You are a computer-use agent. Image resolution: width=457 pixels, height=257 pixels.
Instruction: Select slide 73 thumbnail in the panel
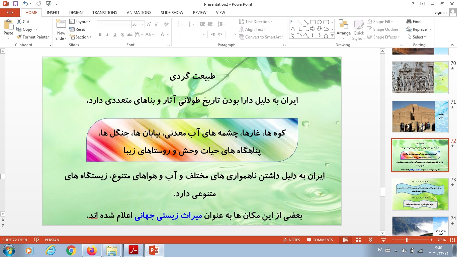(420, 194)
